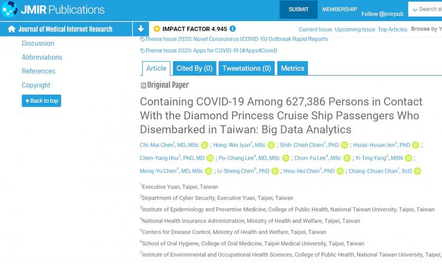
Task: Open the Upcoming Issue link
Action: pos(355,29)
